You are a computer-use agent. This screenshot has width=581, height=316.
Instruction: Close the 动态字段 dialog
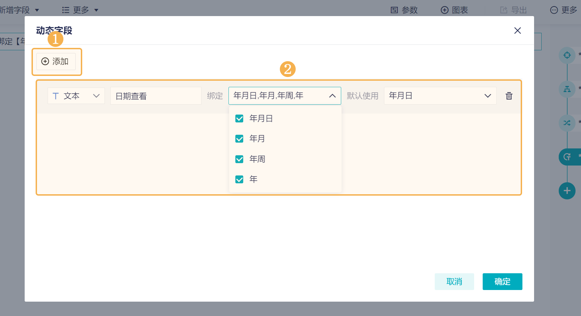(x=518, y=31)
